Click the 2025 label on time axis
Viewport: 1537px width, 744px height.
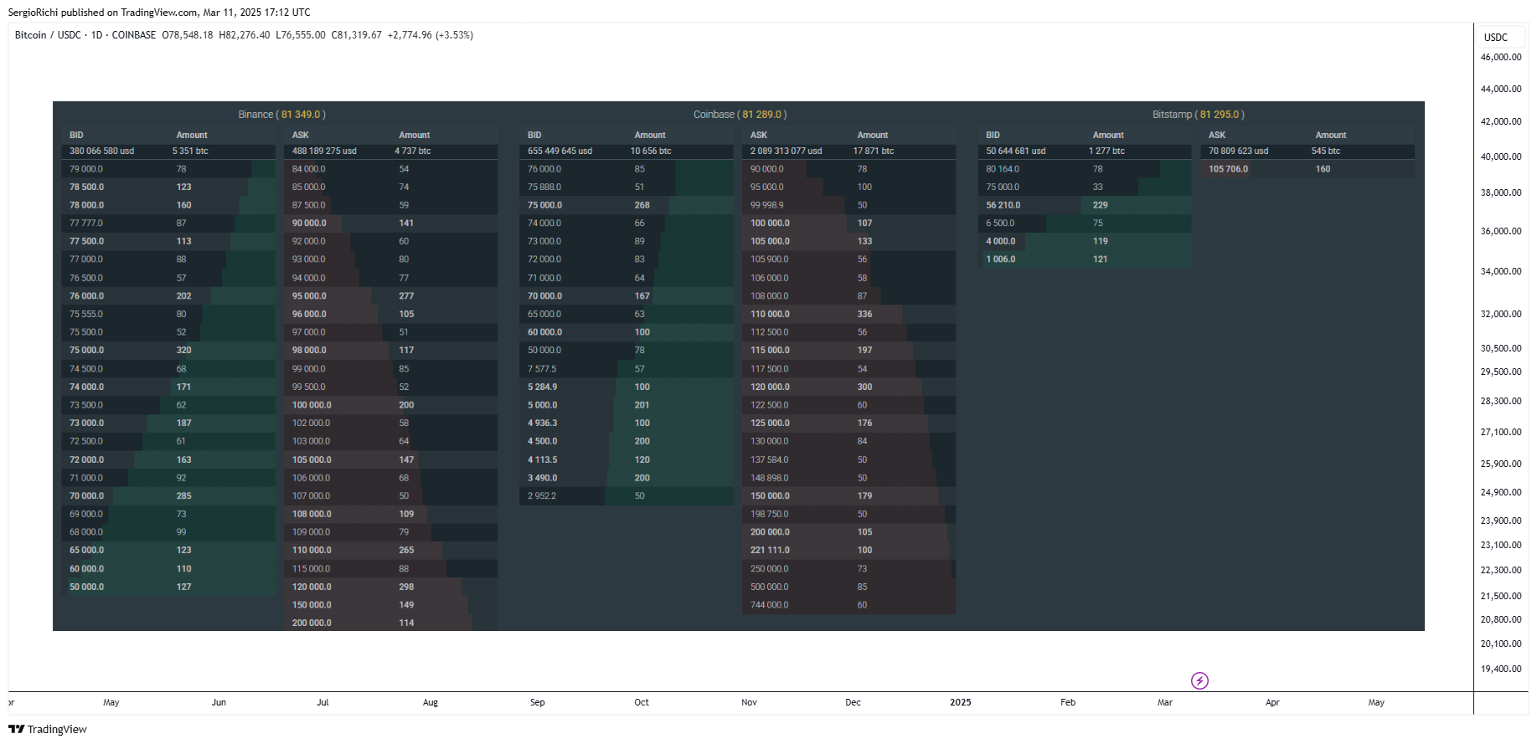960,703
